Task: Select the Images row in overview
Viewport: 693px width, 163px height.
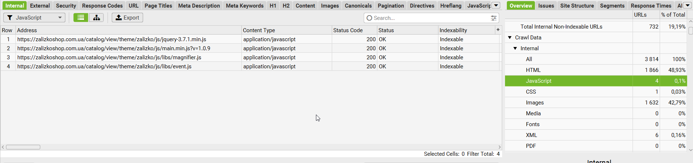Action: tap(596, 103)
